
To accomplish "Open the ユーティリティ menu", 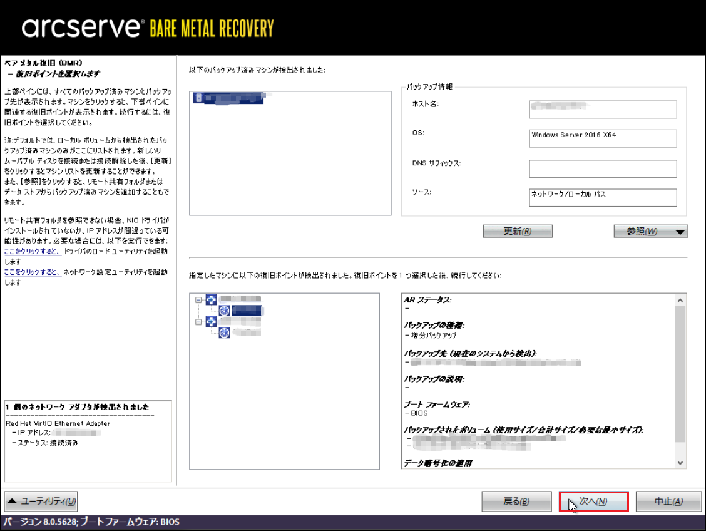I will 41,502.
